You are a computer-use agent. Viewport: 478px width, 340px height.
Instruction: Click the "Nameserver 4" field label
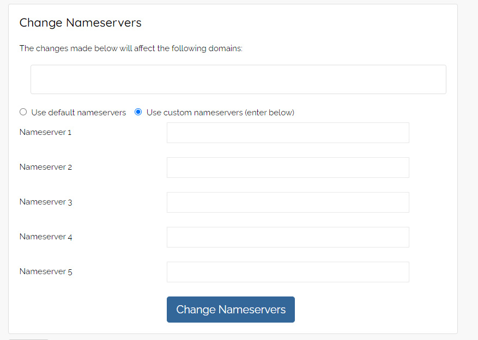46,237
